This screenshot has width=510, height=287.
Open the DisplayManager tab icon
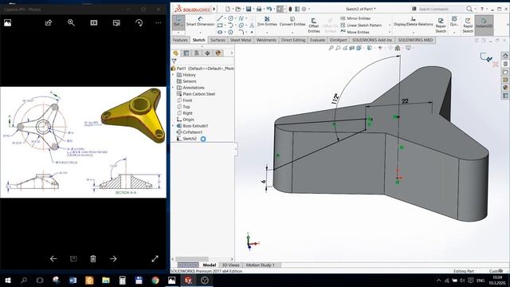pos(218,53)
